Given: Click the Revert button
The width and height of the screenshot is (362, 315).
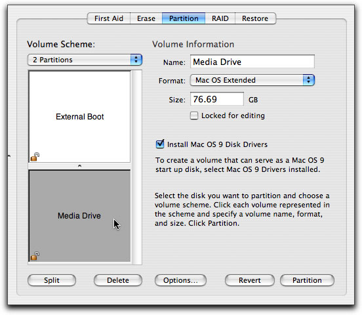Looking at the screenshot, I should [x=250, y=280].
